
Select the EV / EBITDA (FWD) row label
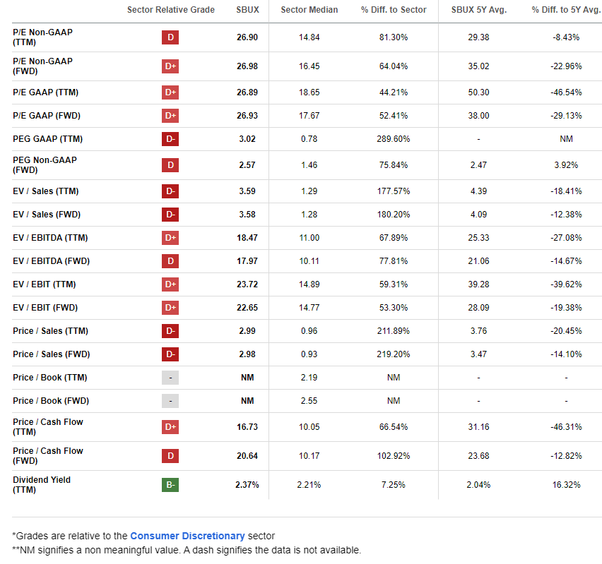click(x=51, y=261)
